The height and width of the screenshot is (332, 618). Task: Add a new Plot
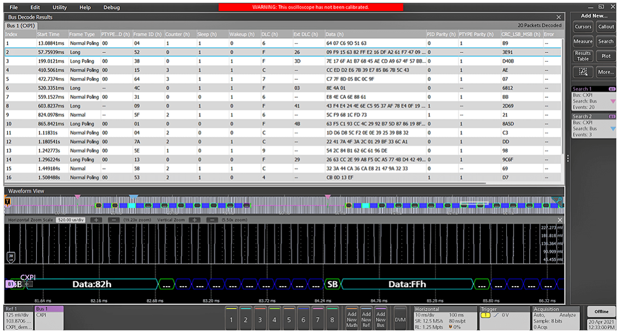(x=606, y=56)
